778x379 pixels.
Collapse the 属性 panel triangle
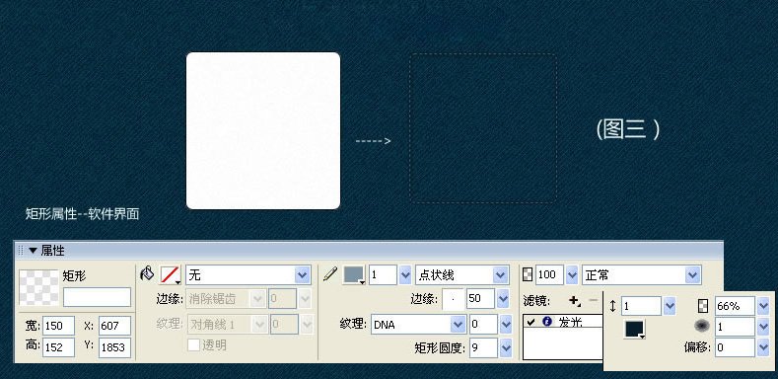[33, 251]
